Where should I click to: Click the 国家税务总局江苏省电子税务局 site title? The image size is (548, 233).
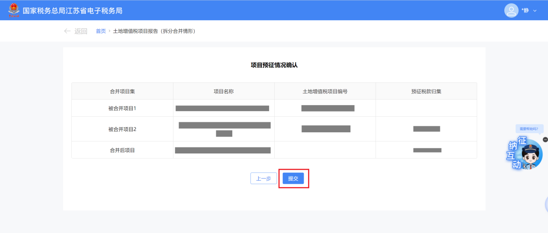[73, 10]
